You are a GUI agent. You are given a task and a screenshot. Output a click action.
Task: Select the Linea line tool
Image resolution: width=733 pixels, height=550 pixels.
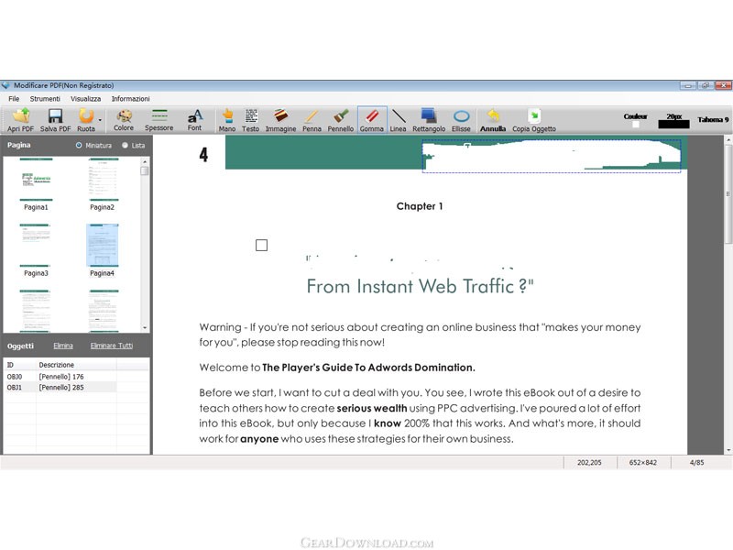(x=398, y=120)
